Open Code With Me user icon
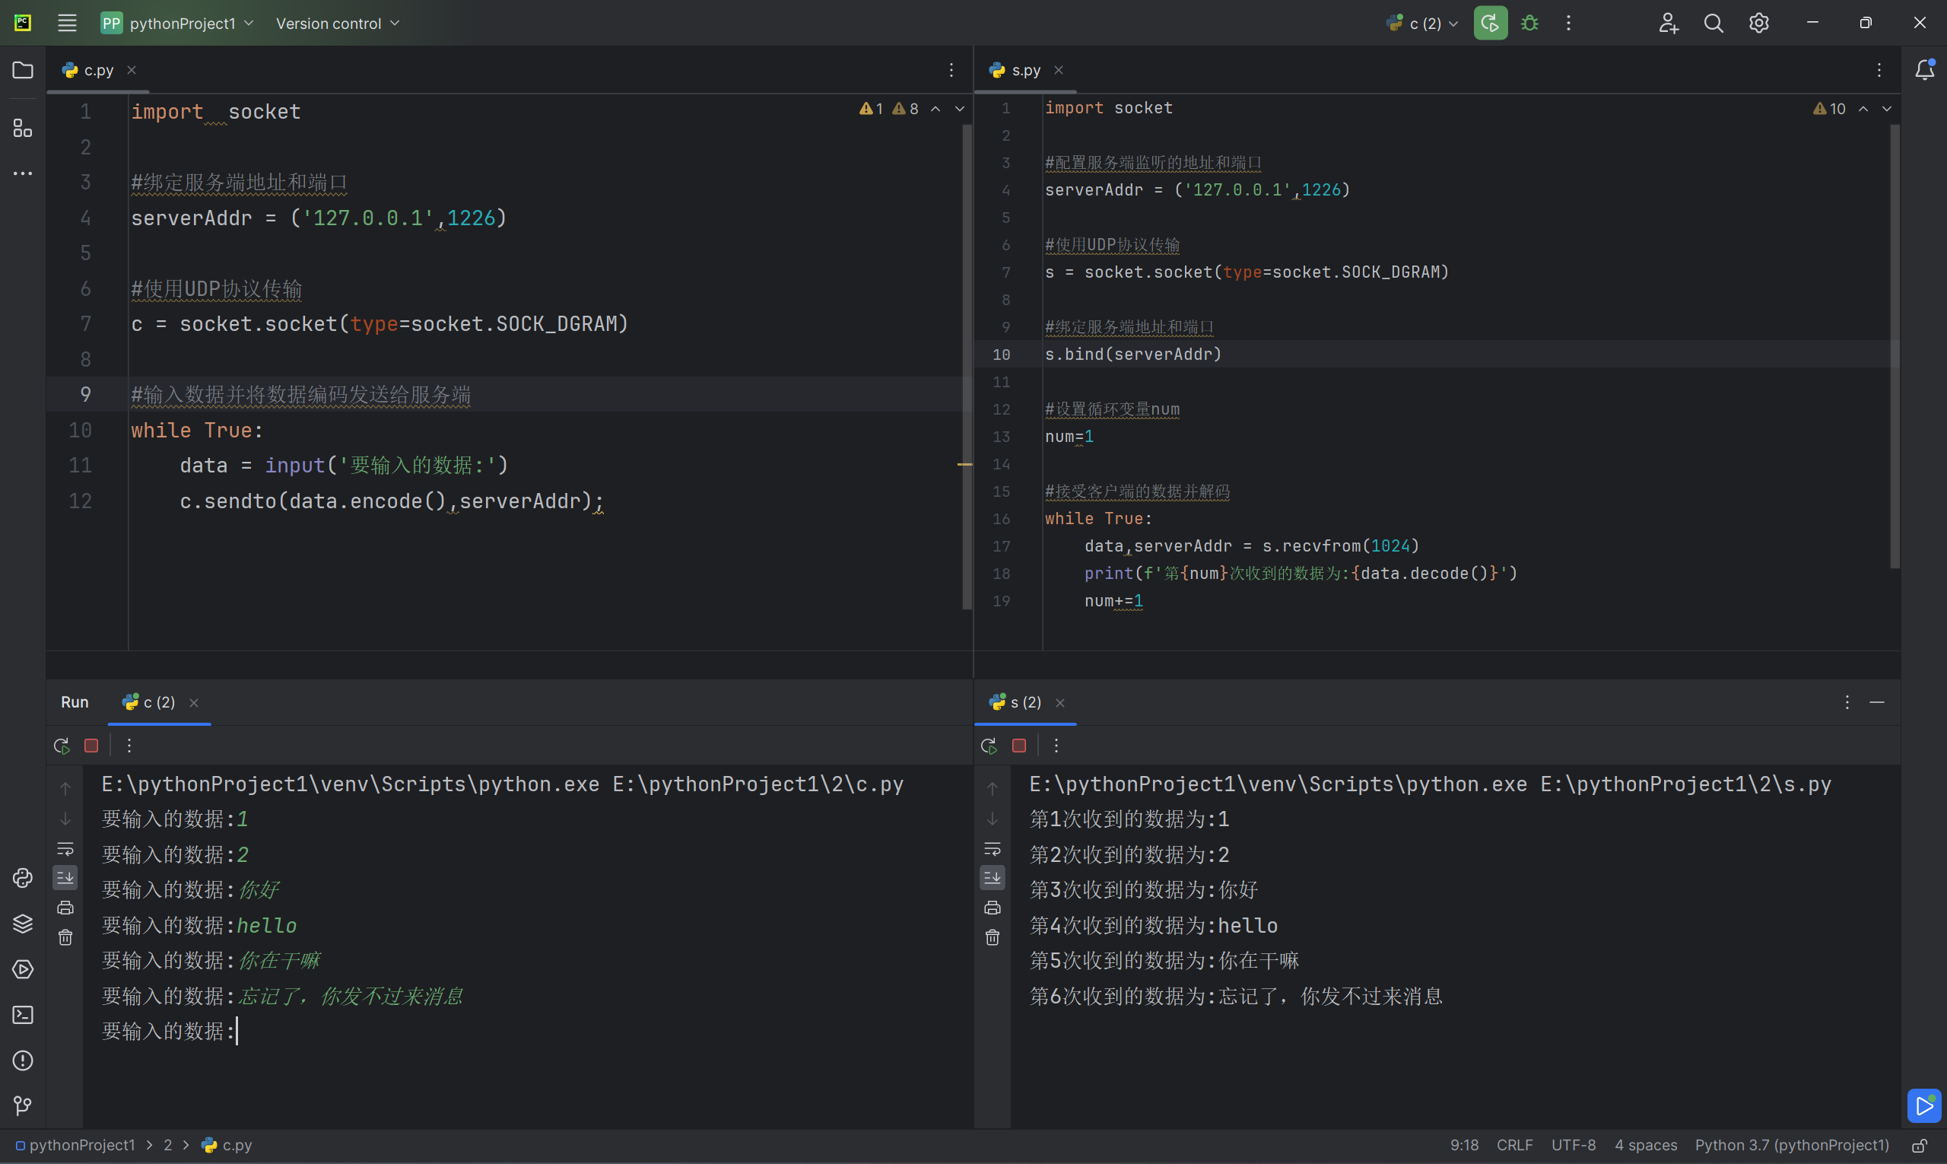 pos(1668,24)
